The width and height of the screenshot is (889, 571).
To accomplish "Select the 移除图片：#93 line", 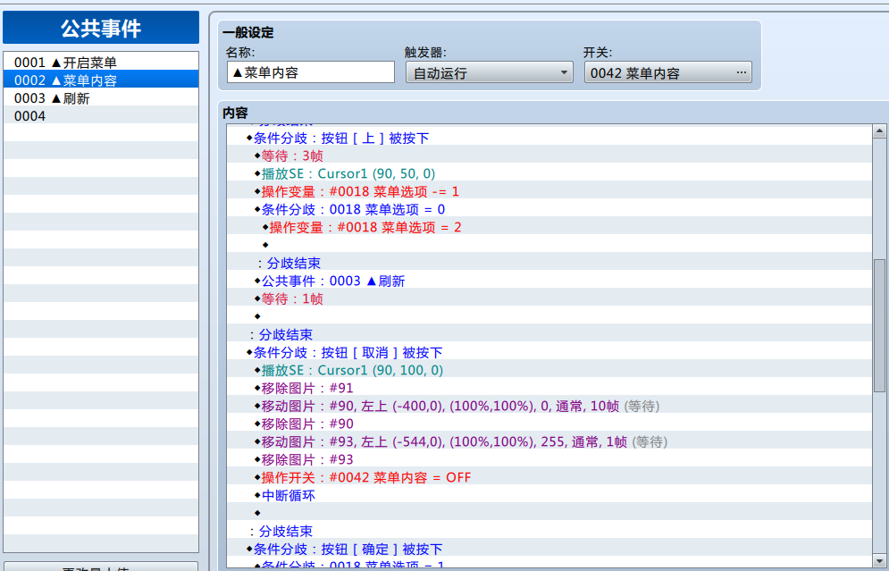I will coord(549,459).
